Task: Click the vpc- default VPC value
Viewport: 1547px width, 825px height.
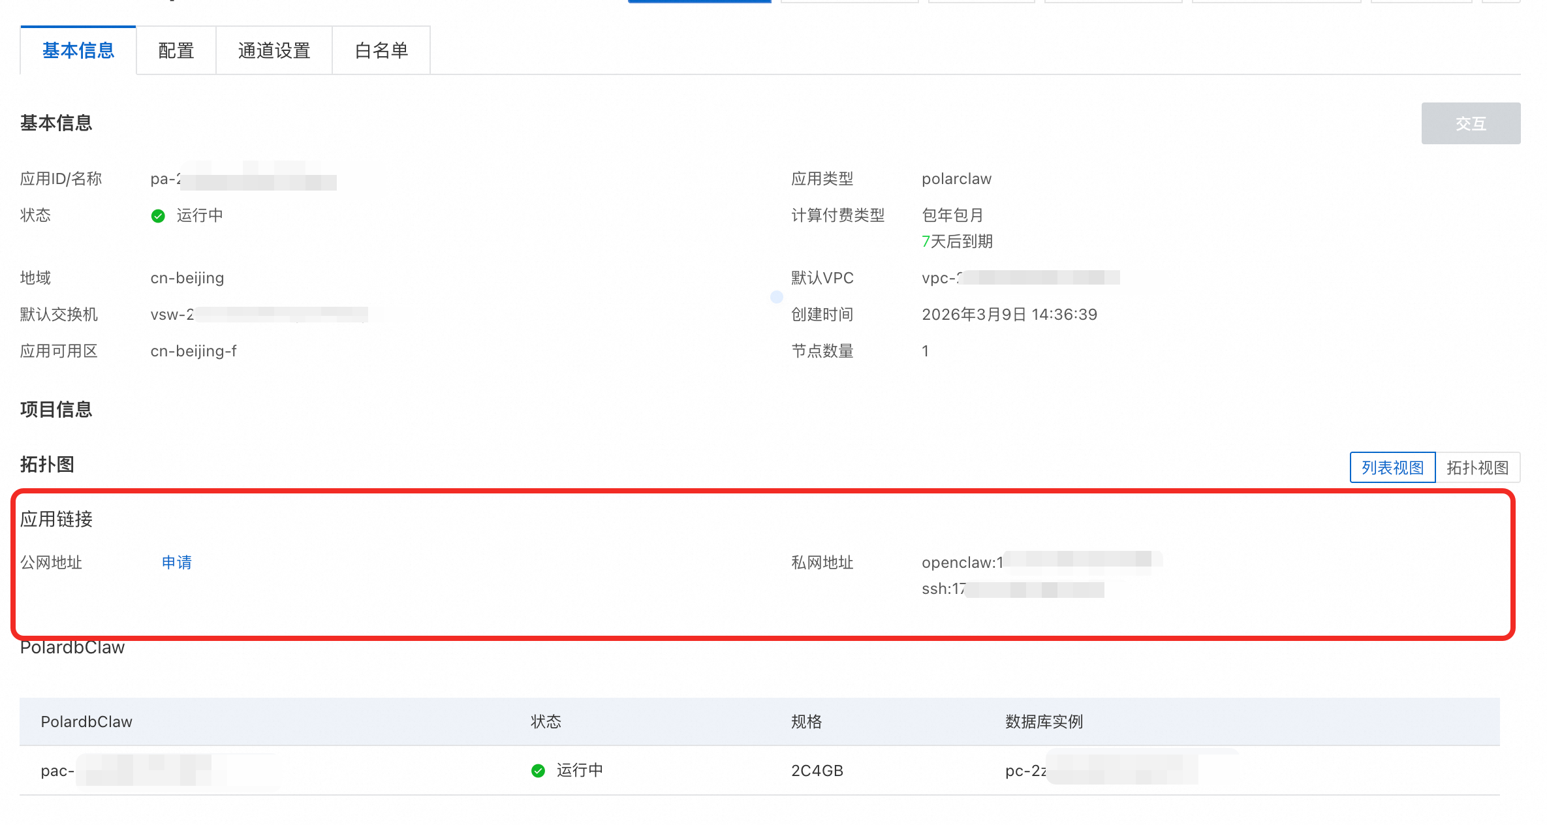Action: (1020, 278)
